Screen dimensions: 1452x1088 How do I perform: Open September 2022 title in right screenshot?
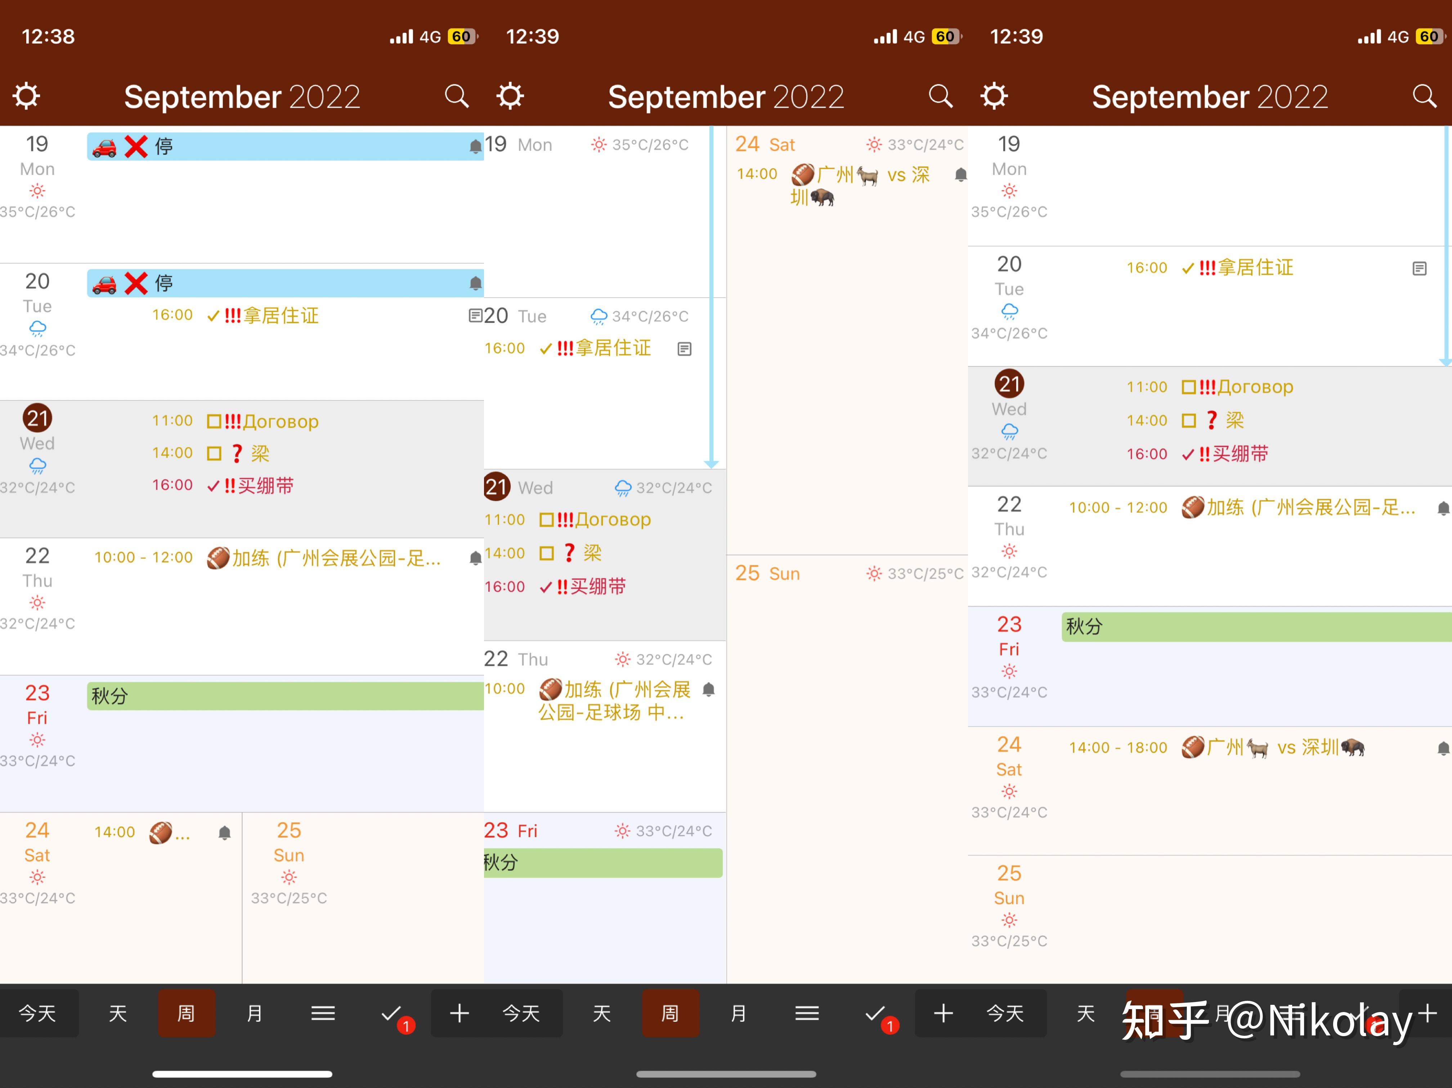point(1210,97)
